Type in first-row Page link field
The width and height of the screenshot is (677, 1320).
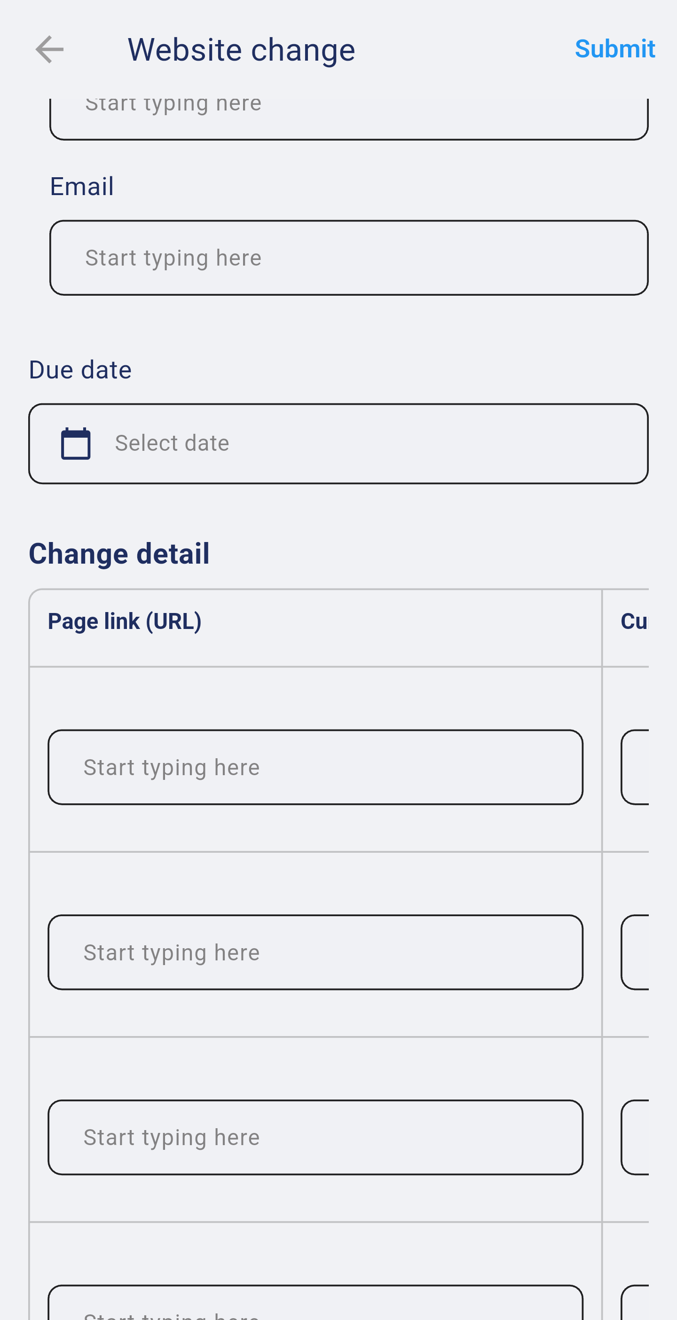315,767
